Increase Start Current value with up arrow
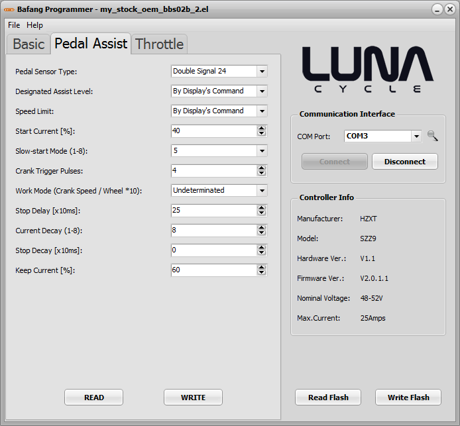This screenshot has height=426, width=460. coord(262,128)
